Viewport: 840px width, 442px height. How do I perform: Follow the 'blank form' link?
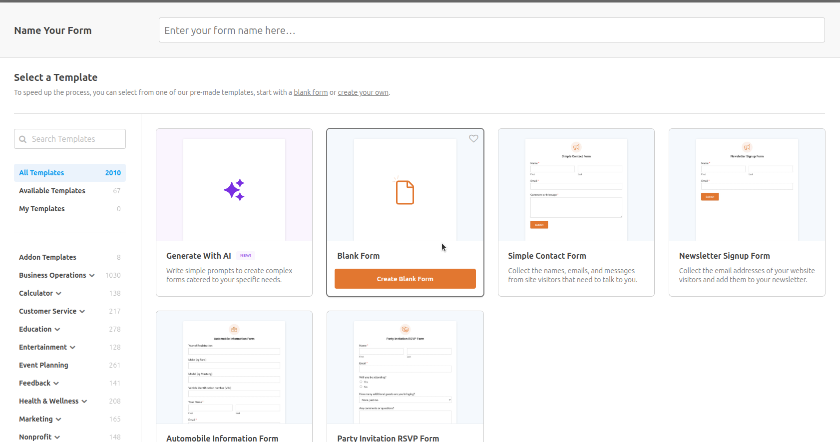click(x=311, y=92)
